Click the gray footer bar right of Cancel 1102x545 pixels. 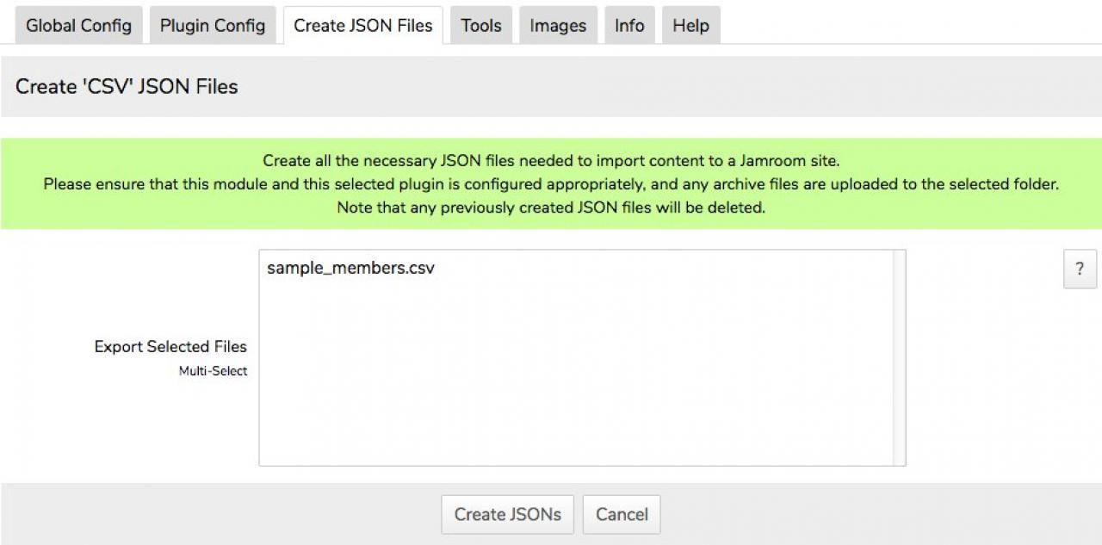tap(861, 514)
